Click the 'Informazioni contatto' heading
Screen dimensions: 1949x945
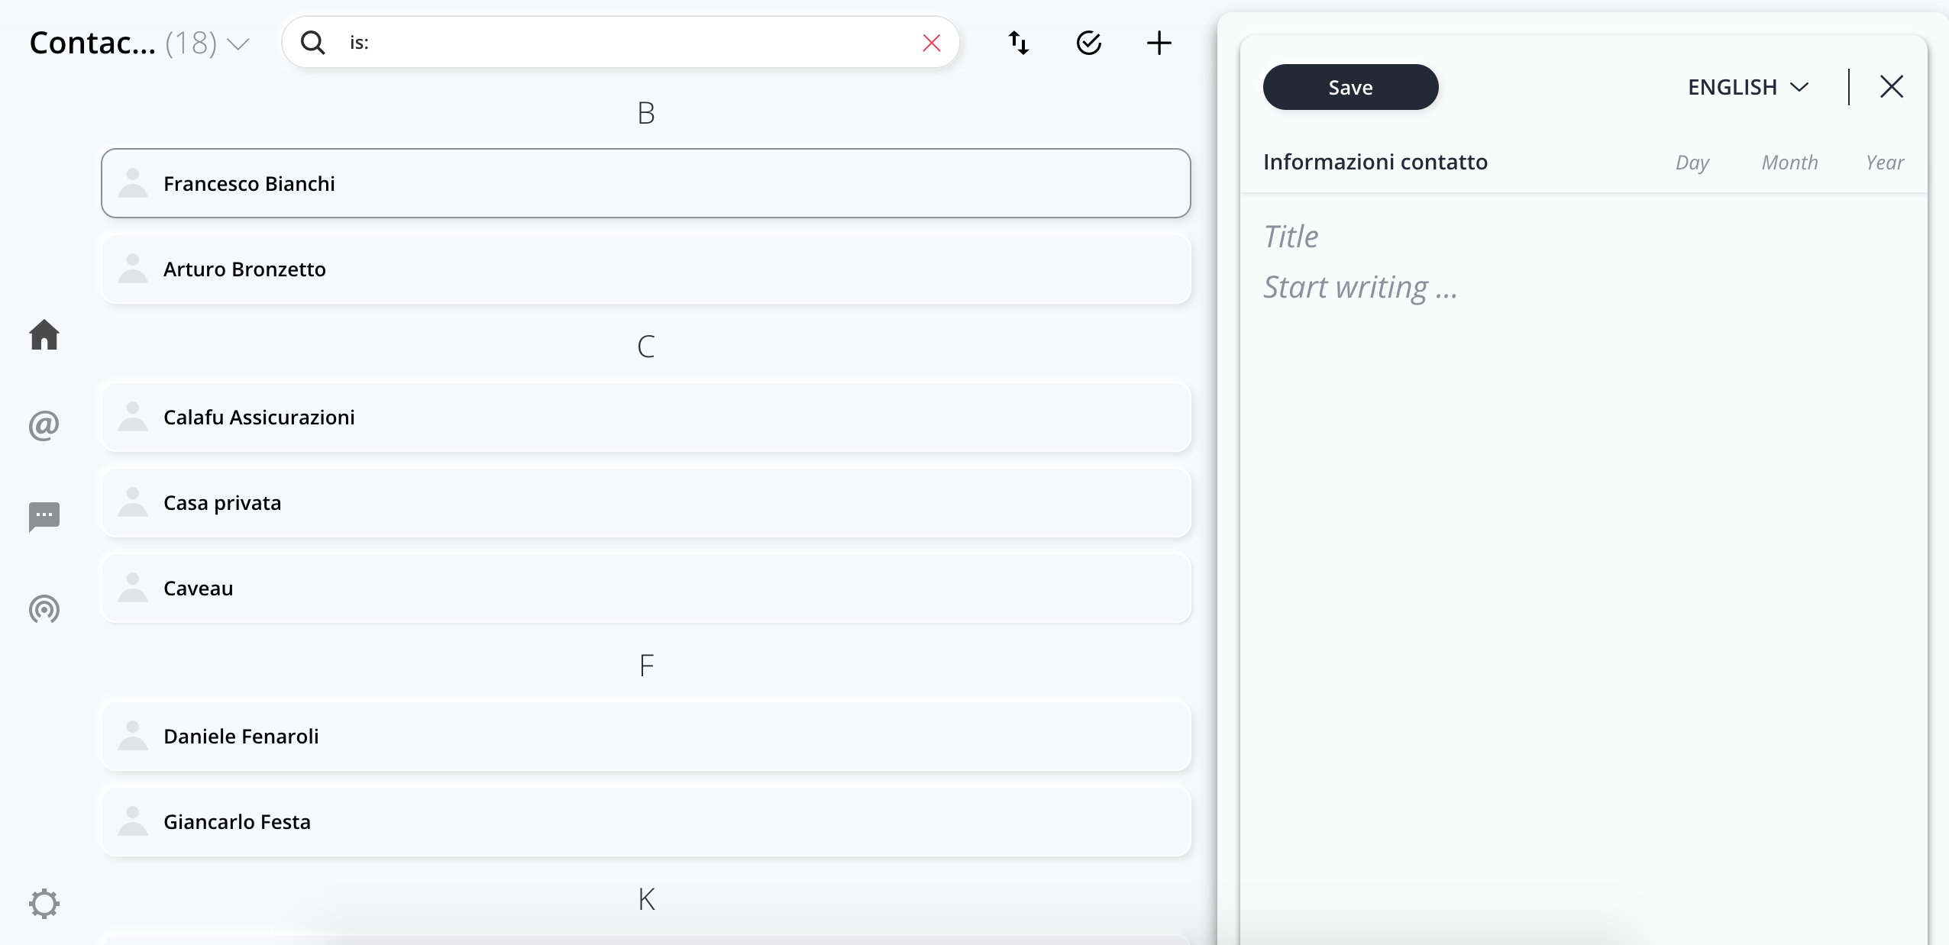(1375, 162)
